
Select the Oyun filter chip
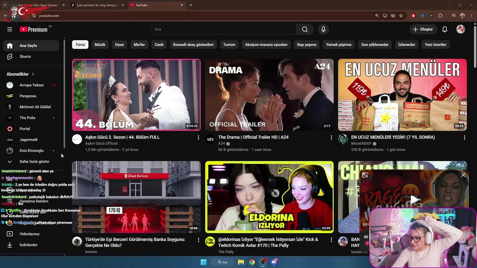click(x=119, y=45)
